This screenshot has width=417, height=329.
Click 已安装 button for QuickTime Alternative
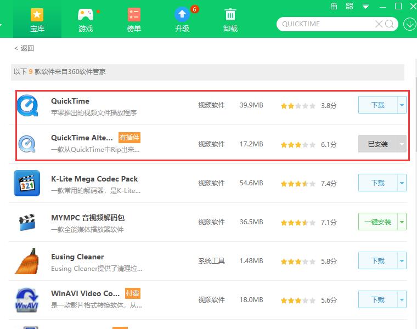(377, 144)
